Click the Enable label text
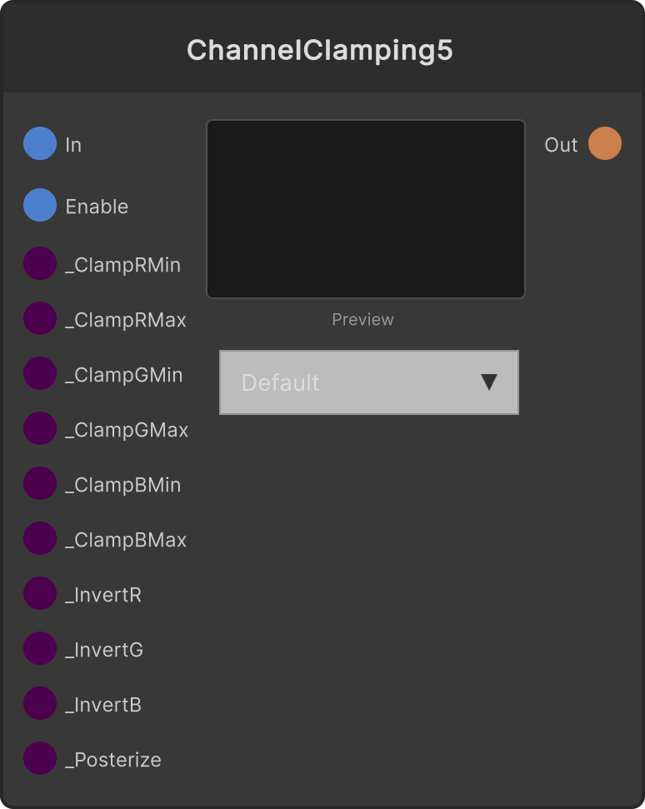Viewport: 645px width, 809px height. pyautogui.click(x=97, y=207)
